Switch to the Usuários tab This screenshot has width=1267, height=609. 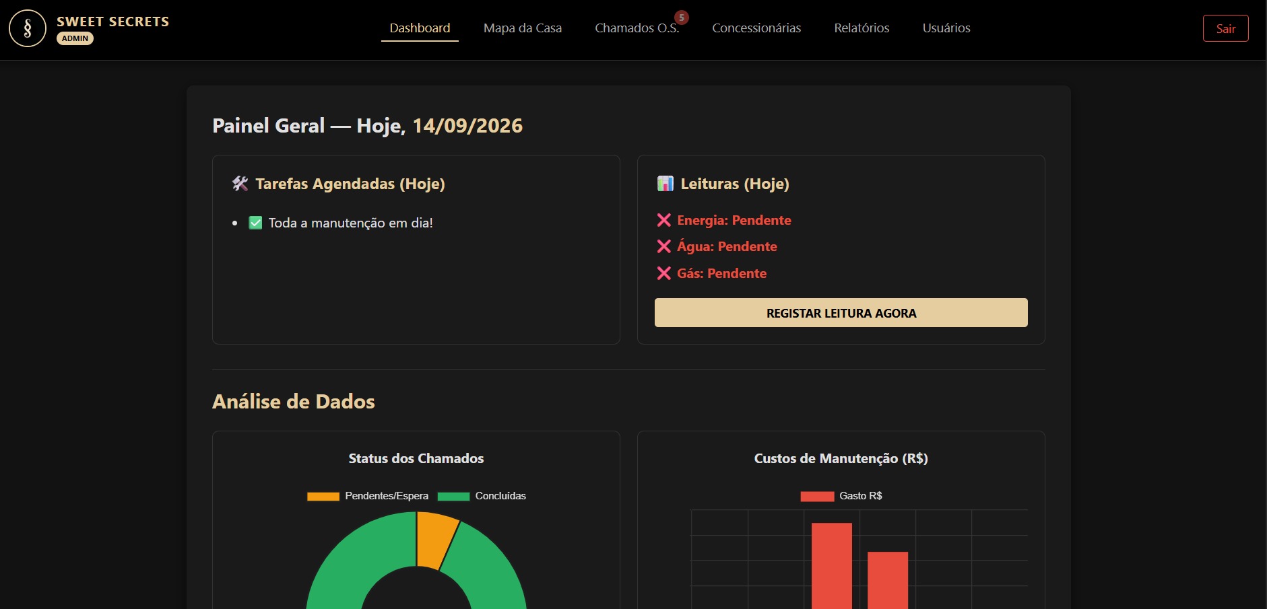pyautogui.click(x=946, y=28)
